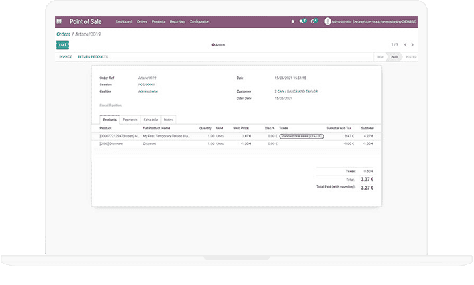Switch to the Extra Info tab
474x285 pixels.
tap(150, 119)
